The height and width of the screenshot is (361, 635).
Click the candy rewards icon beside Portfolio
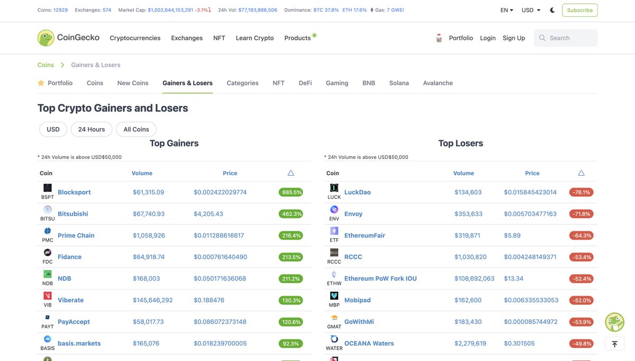click(439, 38)
